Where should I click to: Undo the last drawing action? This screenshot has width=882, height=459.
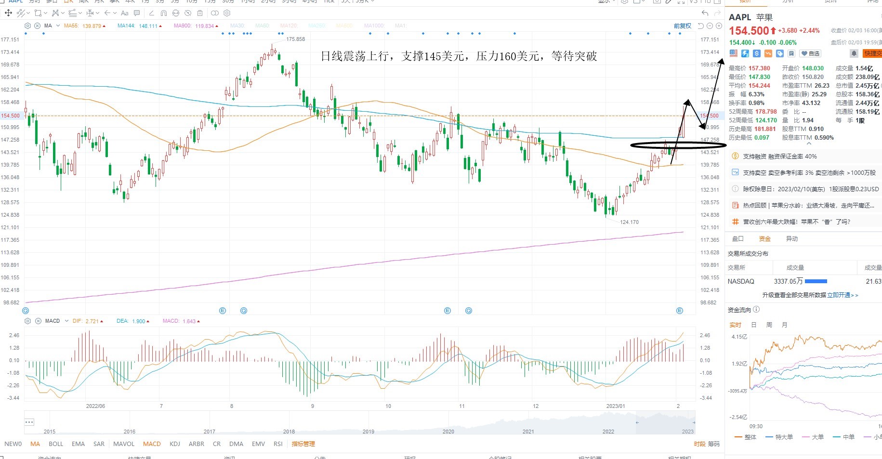[705, 13]
